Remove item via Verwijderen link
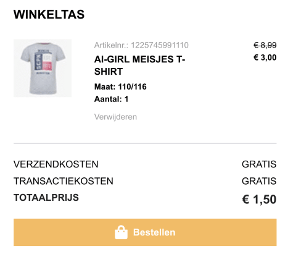293x262 pixels. (x=115, y=117)
